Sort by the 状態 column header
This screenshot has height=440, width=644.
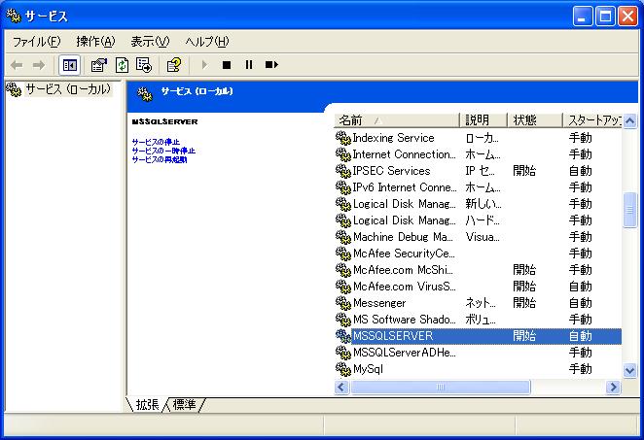coord(535,120)
